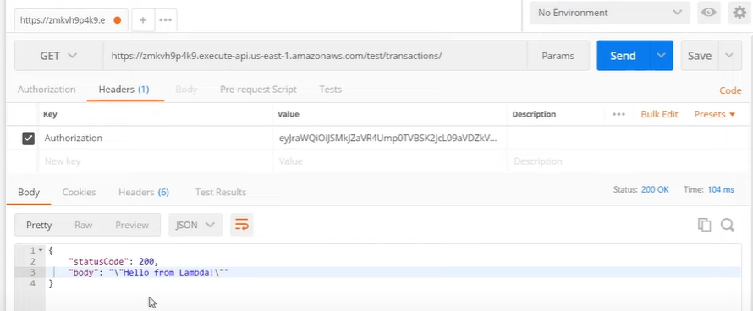
Task: Click the "statusCode": 200 line
Action: [113, 262]
